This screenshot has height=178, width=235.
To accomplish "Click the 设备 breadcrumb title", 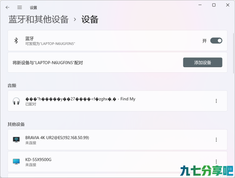I will tap(90, 19).
